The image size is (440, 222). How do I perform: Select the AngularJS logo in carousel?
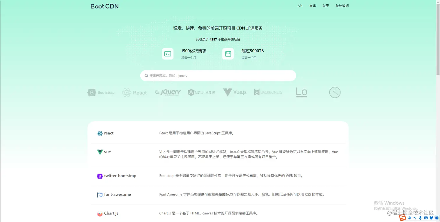(202, 93)
